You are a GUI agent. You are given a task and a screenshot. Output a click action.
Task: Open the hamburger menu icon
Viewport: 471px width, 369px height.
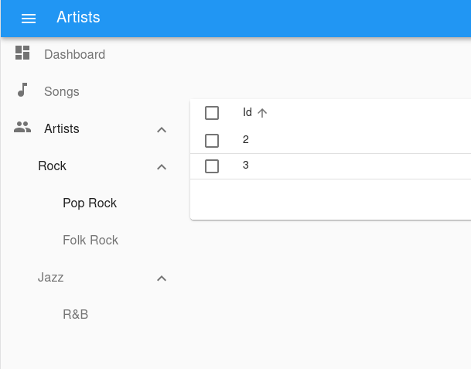[29, 18]
